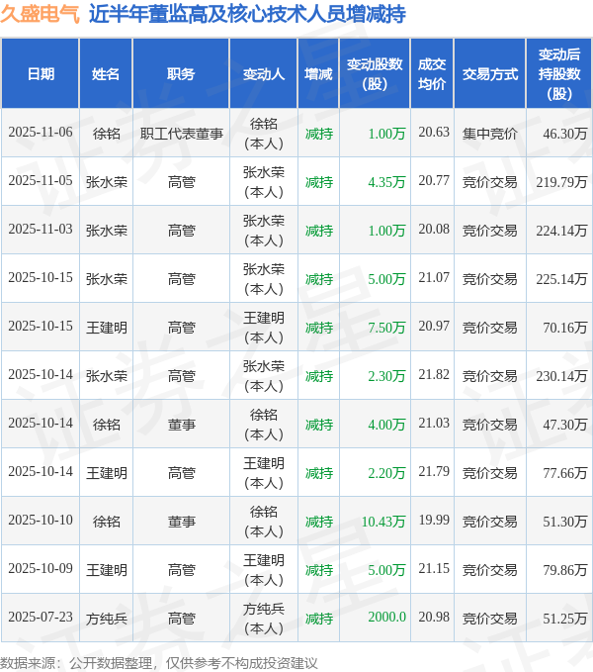Click the 46.30万 holdings value
The width and height of the screenshot is (593, 672).
click(x=564, y=134)
